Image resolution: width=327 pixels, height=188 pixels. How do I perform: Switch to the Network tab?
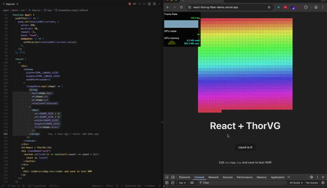213,177
